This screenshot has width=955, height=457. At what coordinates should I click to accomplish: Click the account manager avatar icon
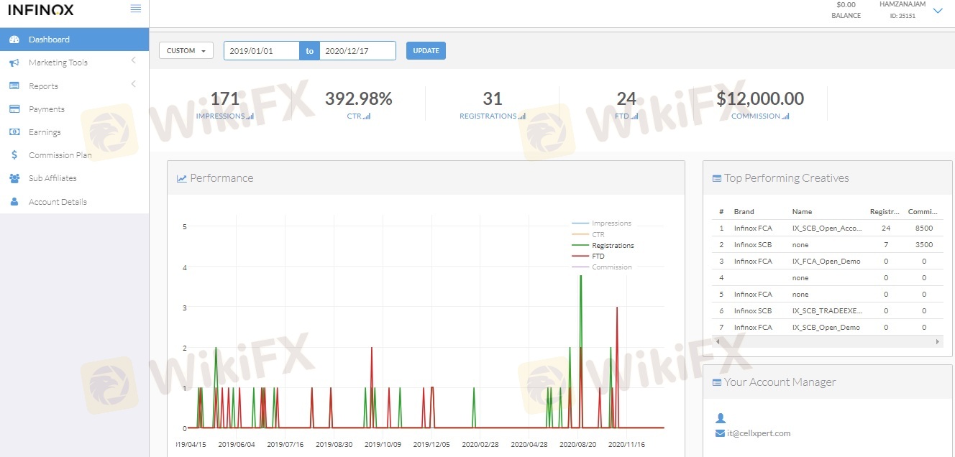coord(721,417)
